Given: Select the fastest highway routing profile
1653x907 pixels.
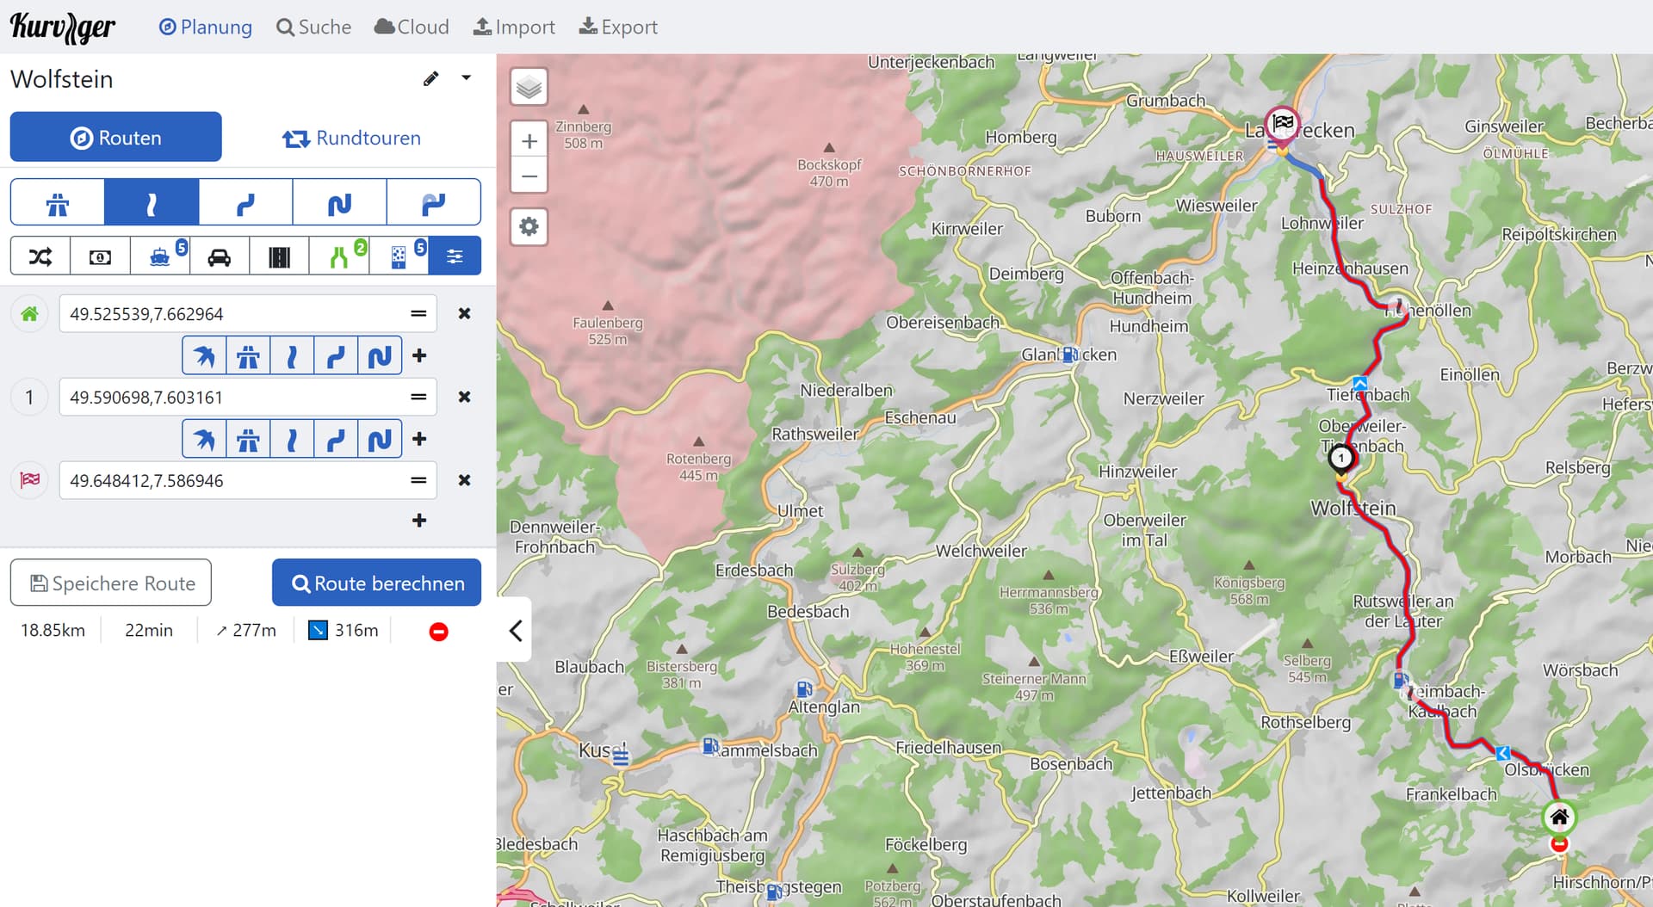Looking at the screenshot, I should [58, 203].
